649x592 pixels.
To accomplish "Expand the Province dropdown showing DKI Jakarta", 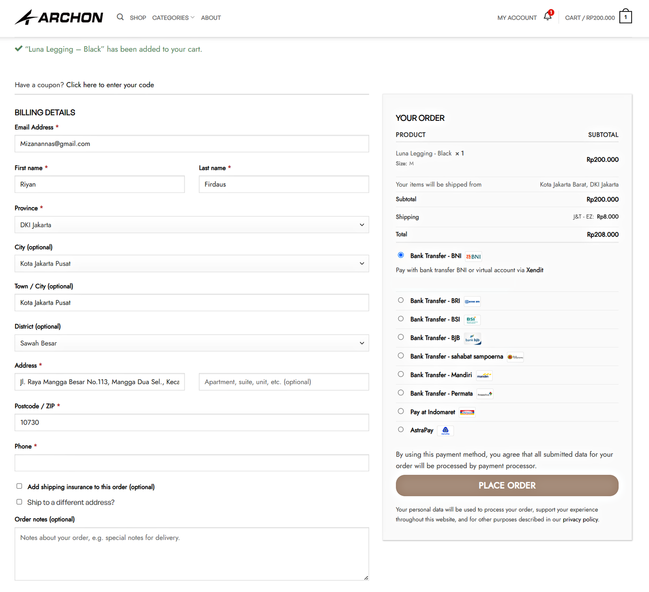I will click(x=191, y=225).
